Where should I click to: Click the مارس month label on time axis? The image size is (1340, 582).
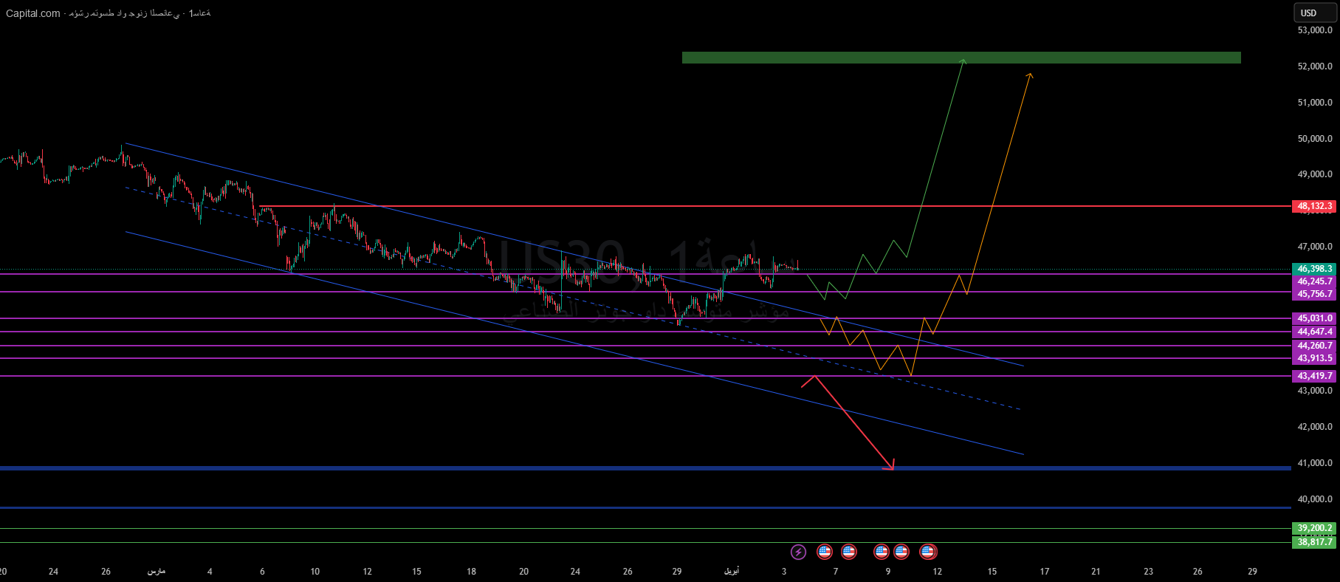pos(157,572)
